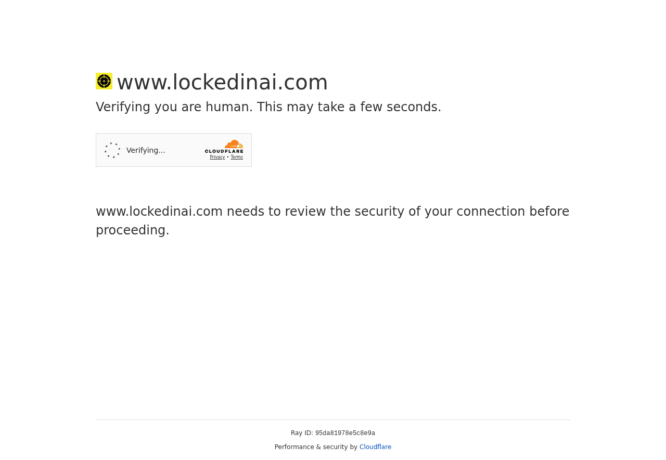Open the Terms link

237,156
